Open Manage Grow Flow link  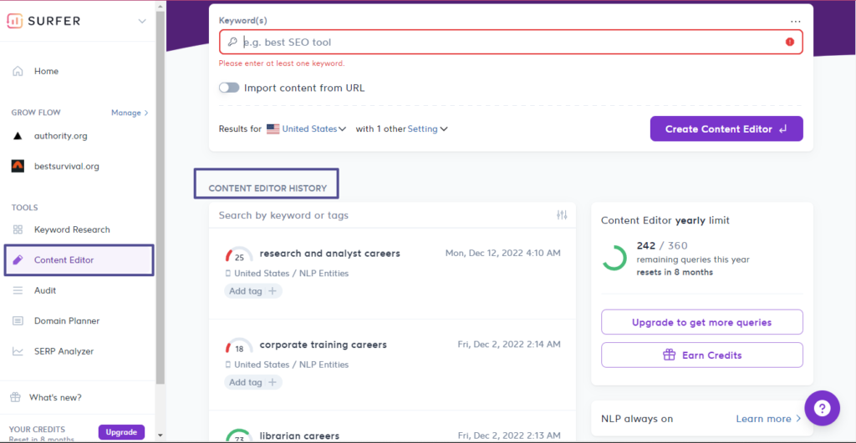pos(130,113)
